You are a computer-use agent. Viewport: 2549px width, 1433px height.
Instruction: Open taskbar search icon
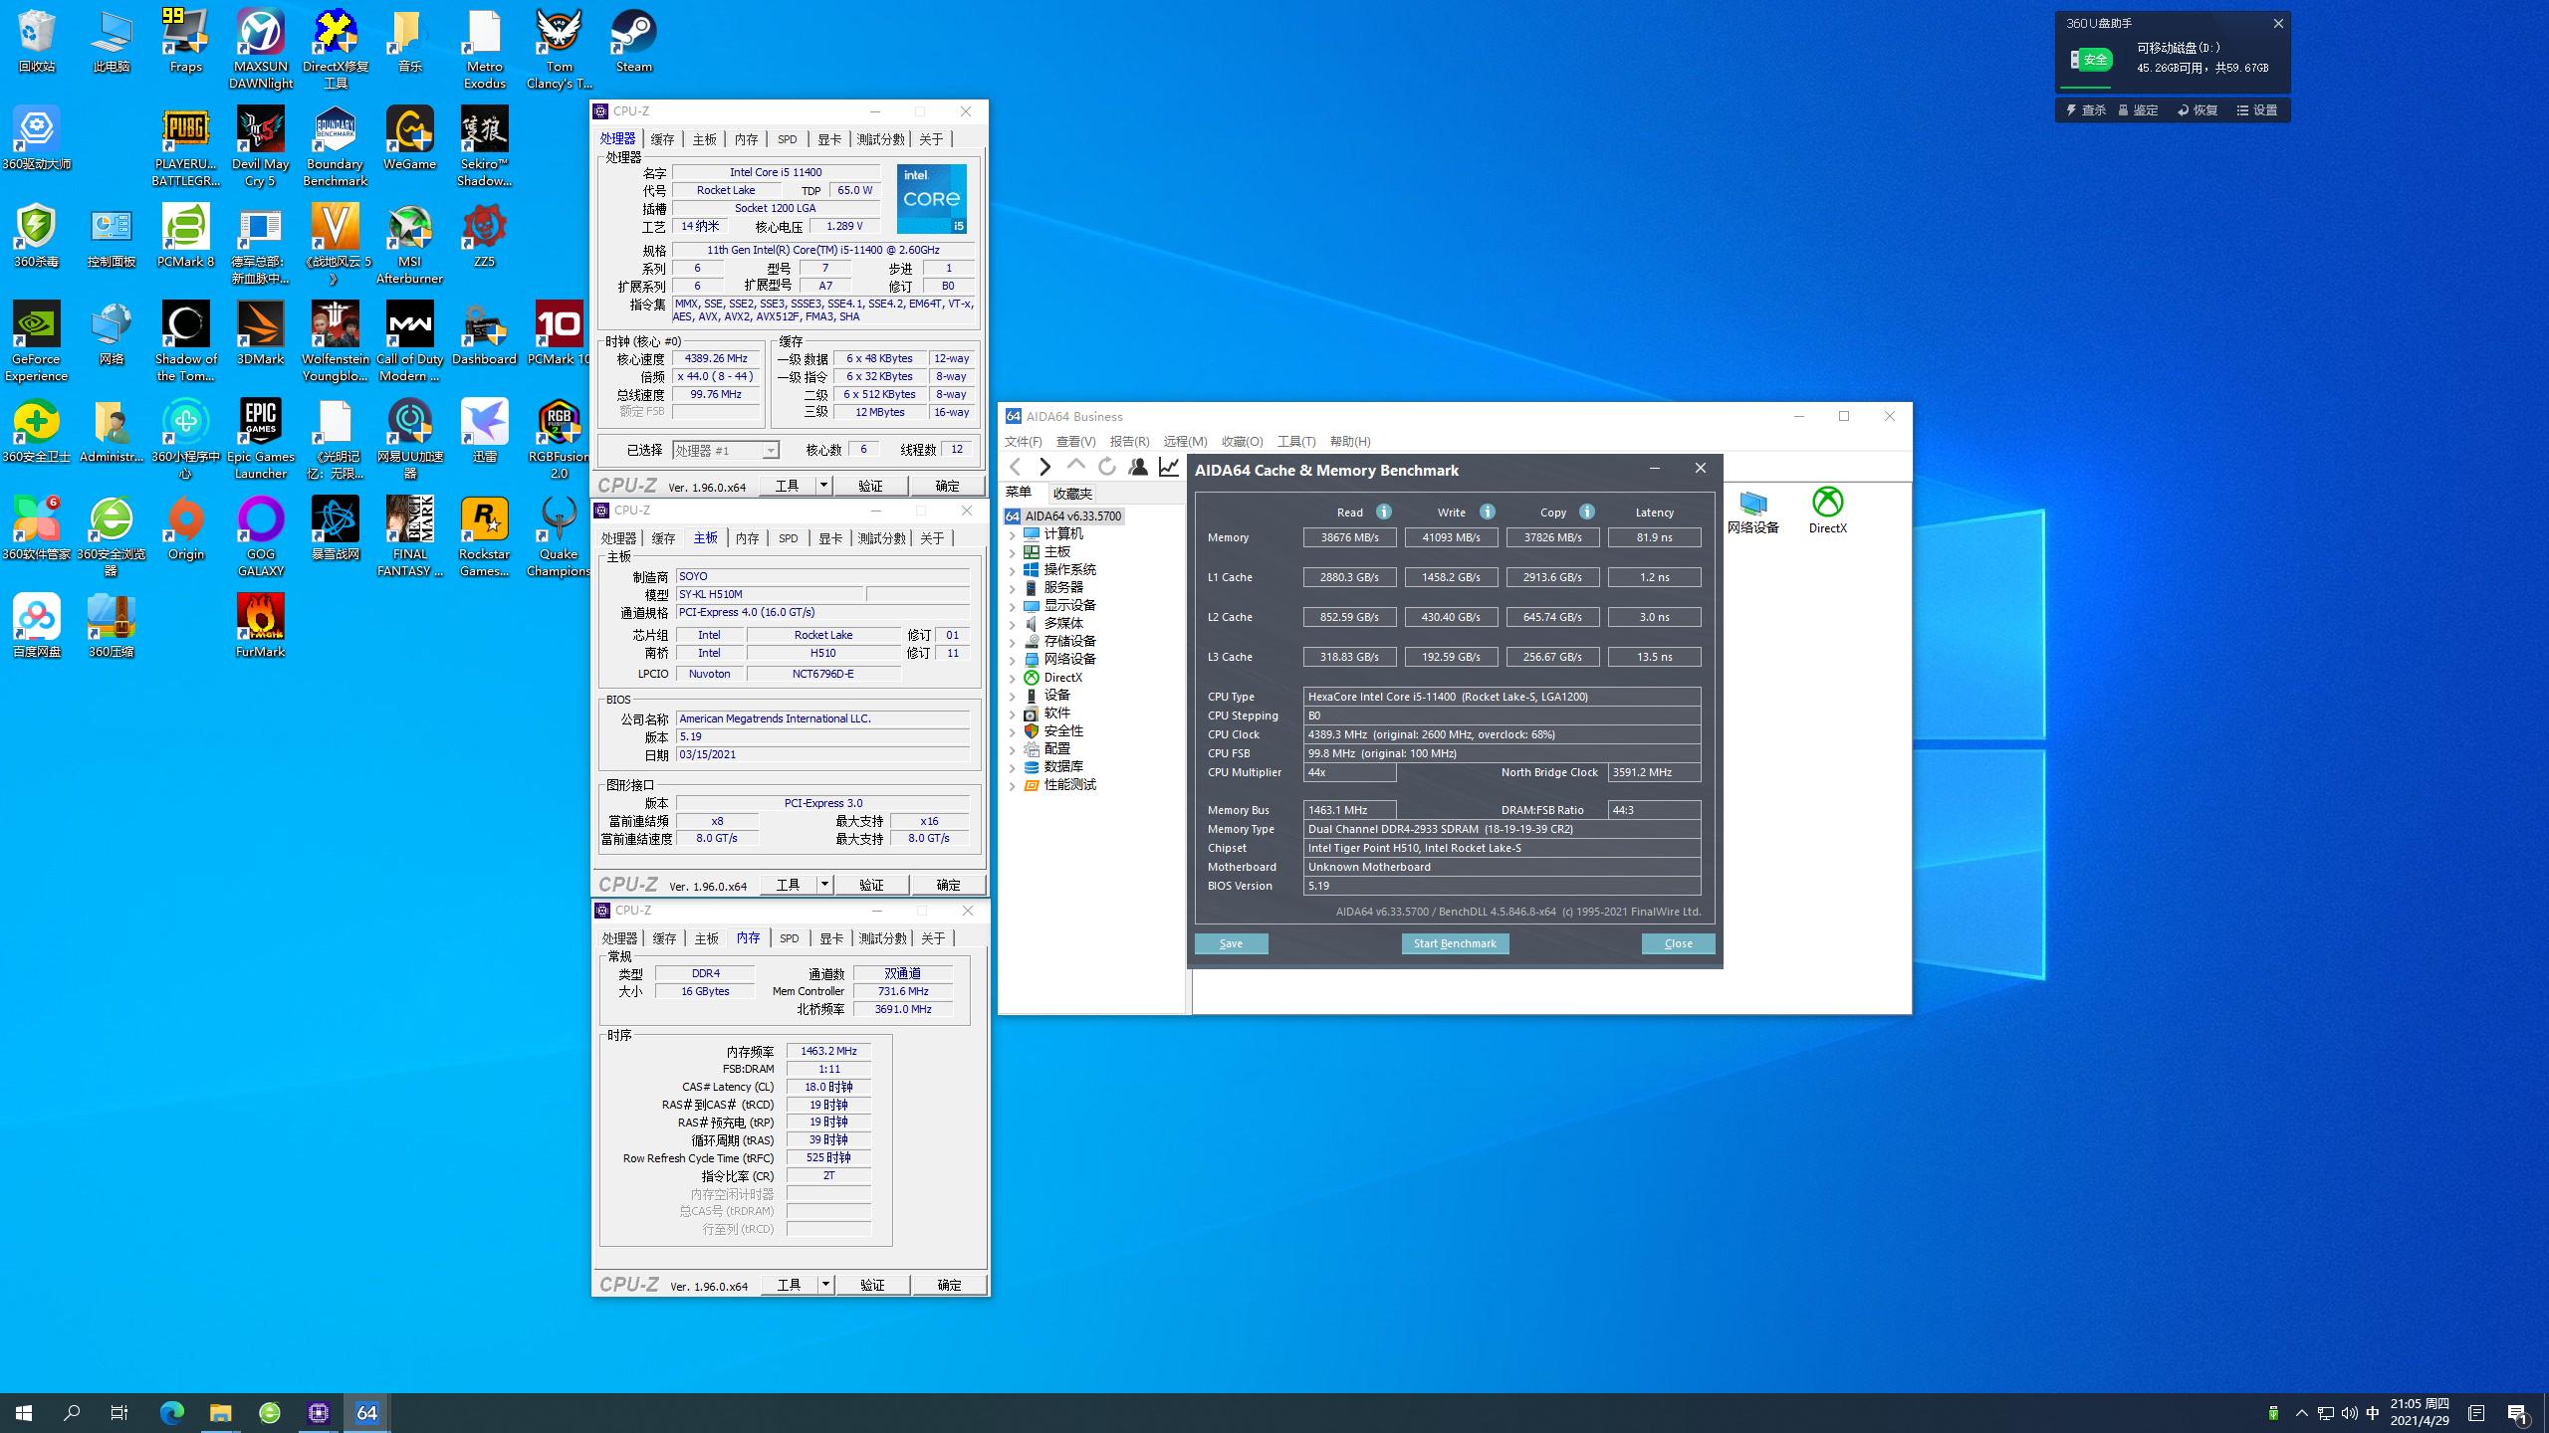click(x=72, y=1412)
